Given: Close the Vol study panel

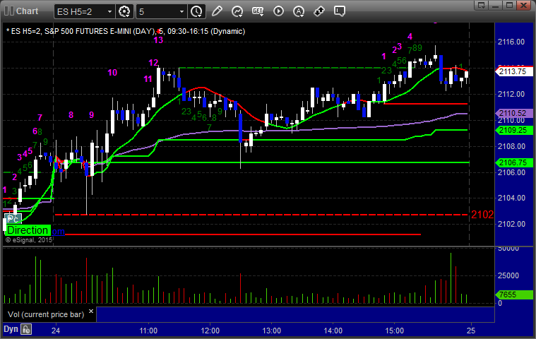Looking at the screenshot, I should coord(91,311).
